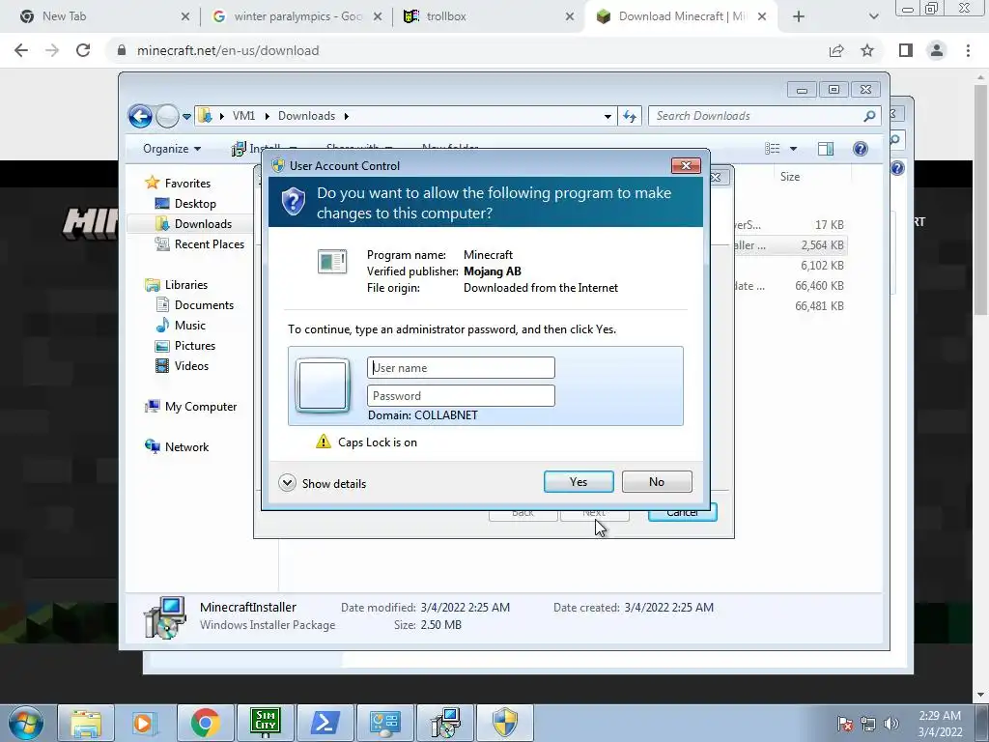
Task: Click Cancel in the installer window
Action: pyautogui.click(x=683, y=512)
